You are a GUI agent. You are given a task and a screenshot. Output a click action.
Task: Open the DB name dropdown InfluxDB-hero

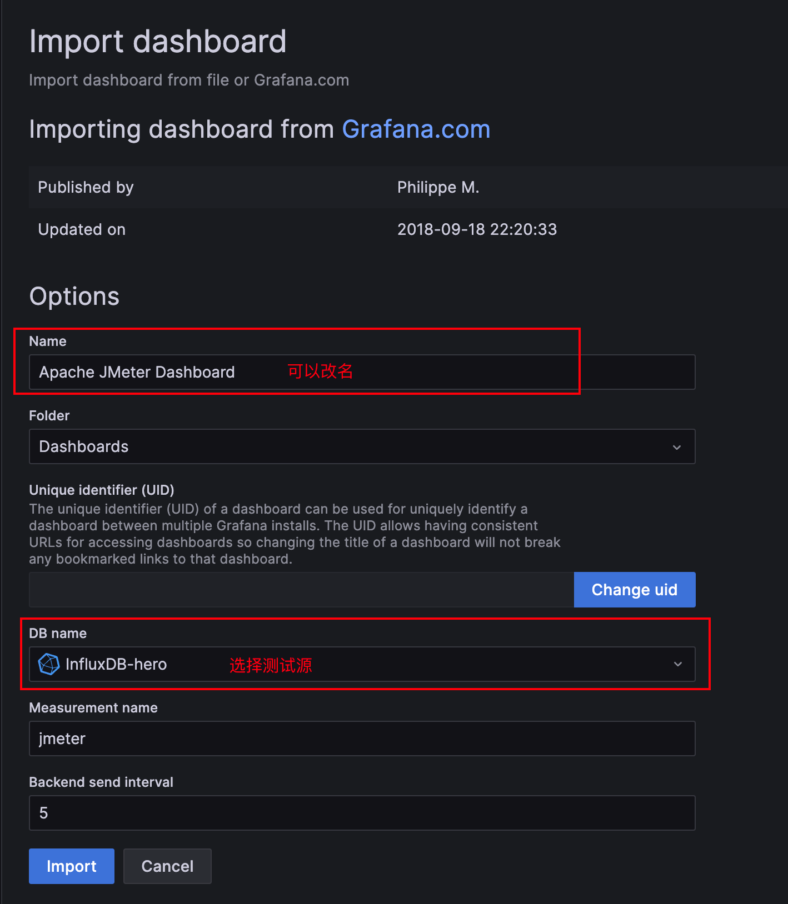pos(362,664)
